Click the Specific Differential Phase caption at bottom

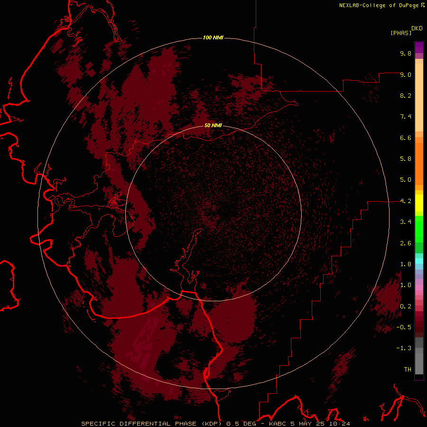pyautogui.click(x=215, y=424)
